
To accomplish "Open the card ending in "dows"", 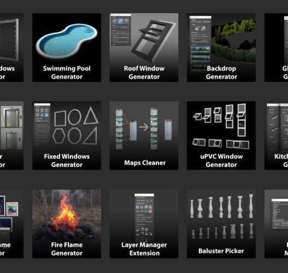I will click(12, 48).
